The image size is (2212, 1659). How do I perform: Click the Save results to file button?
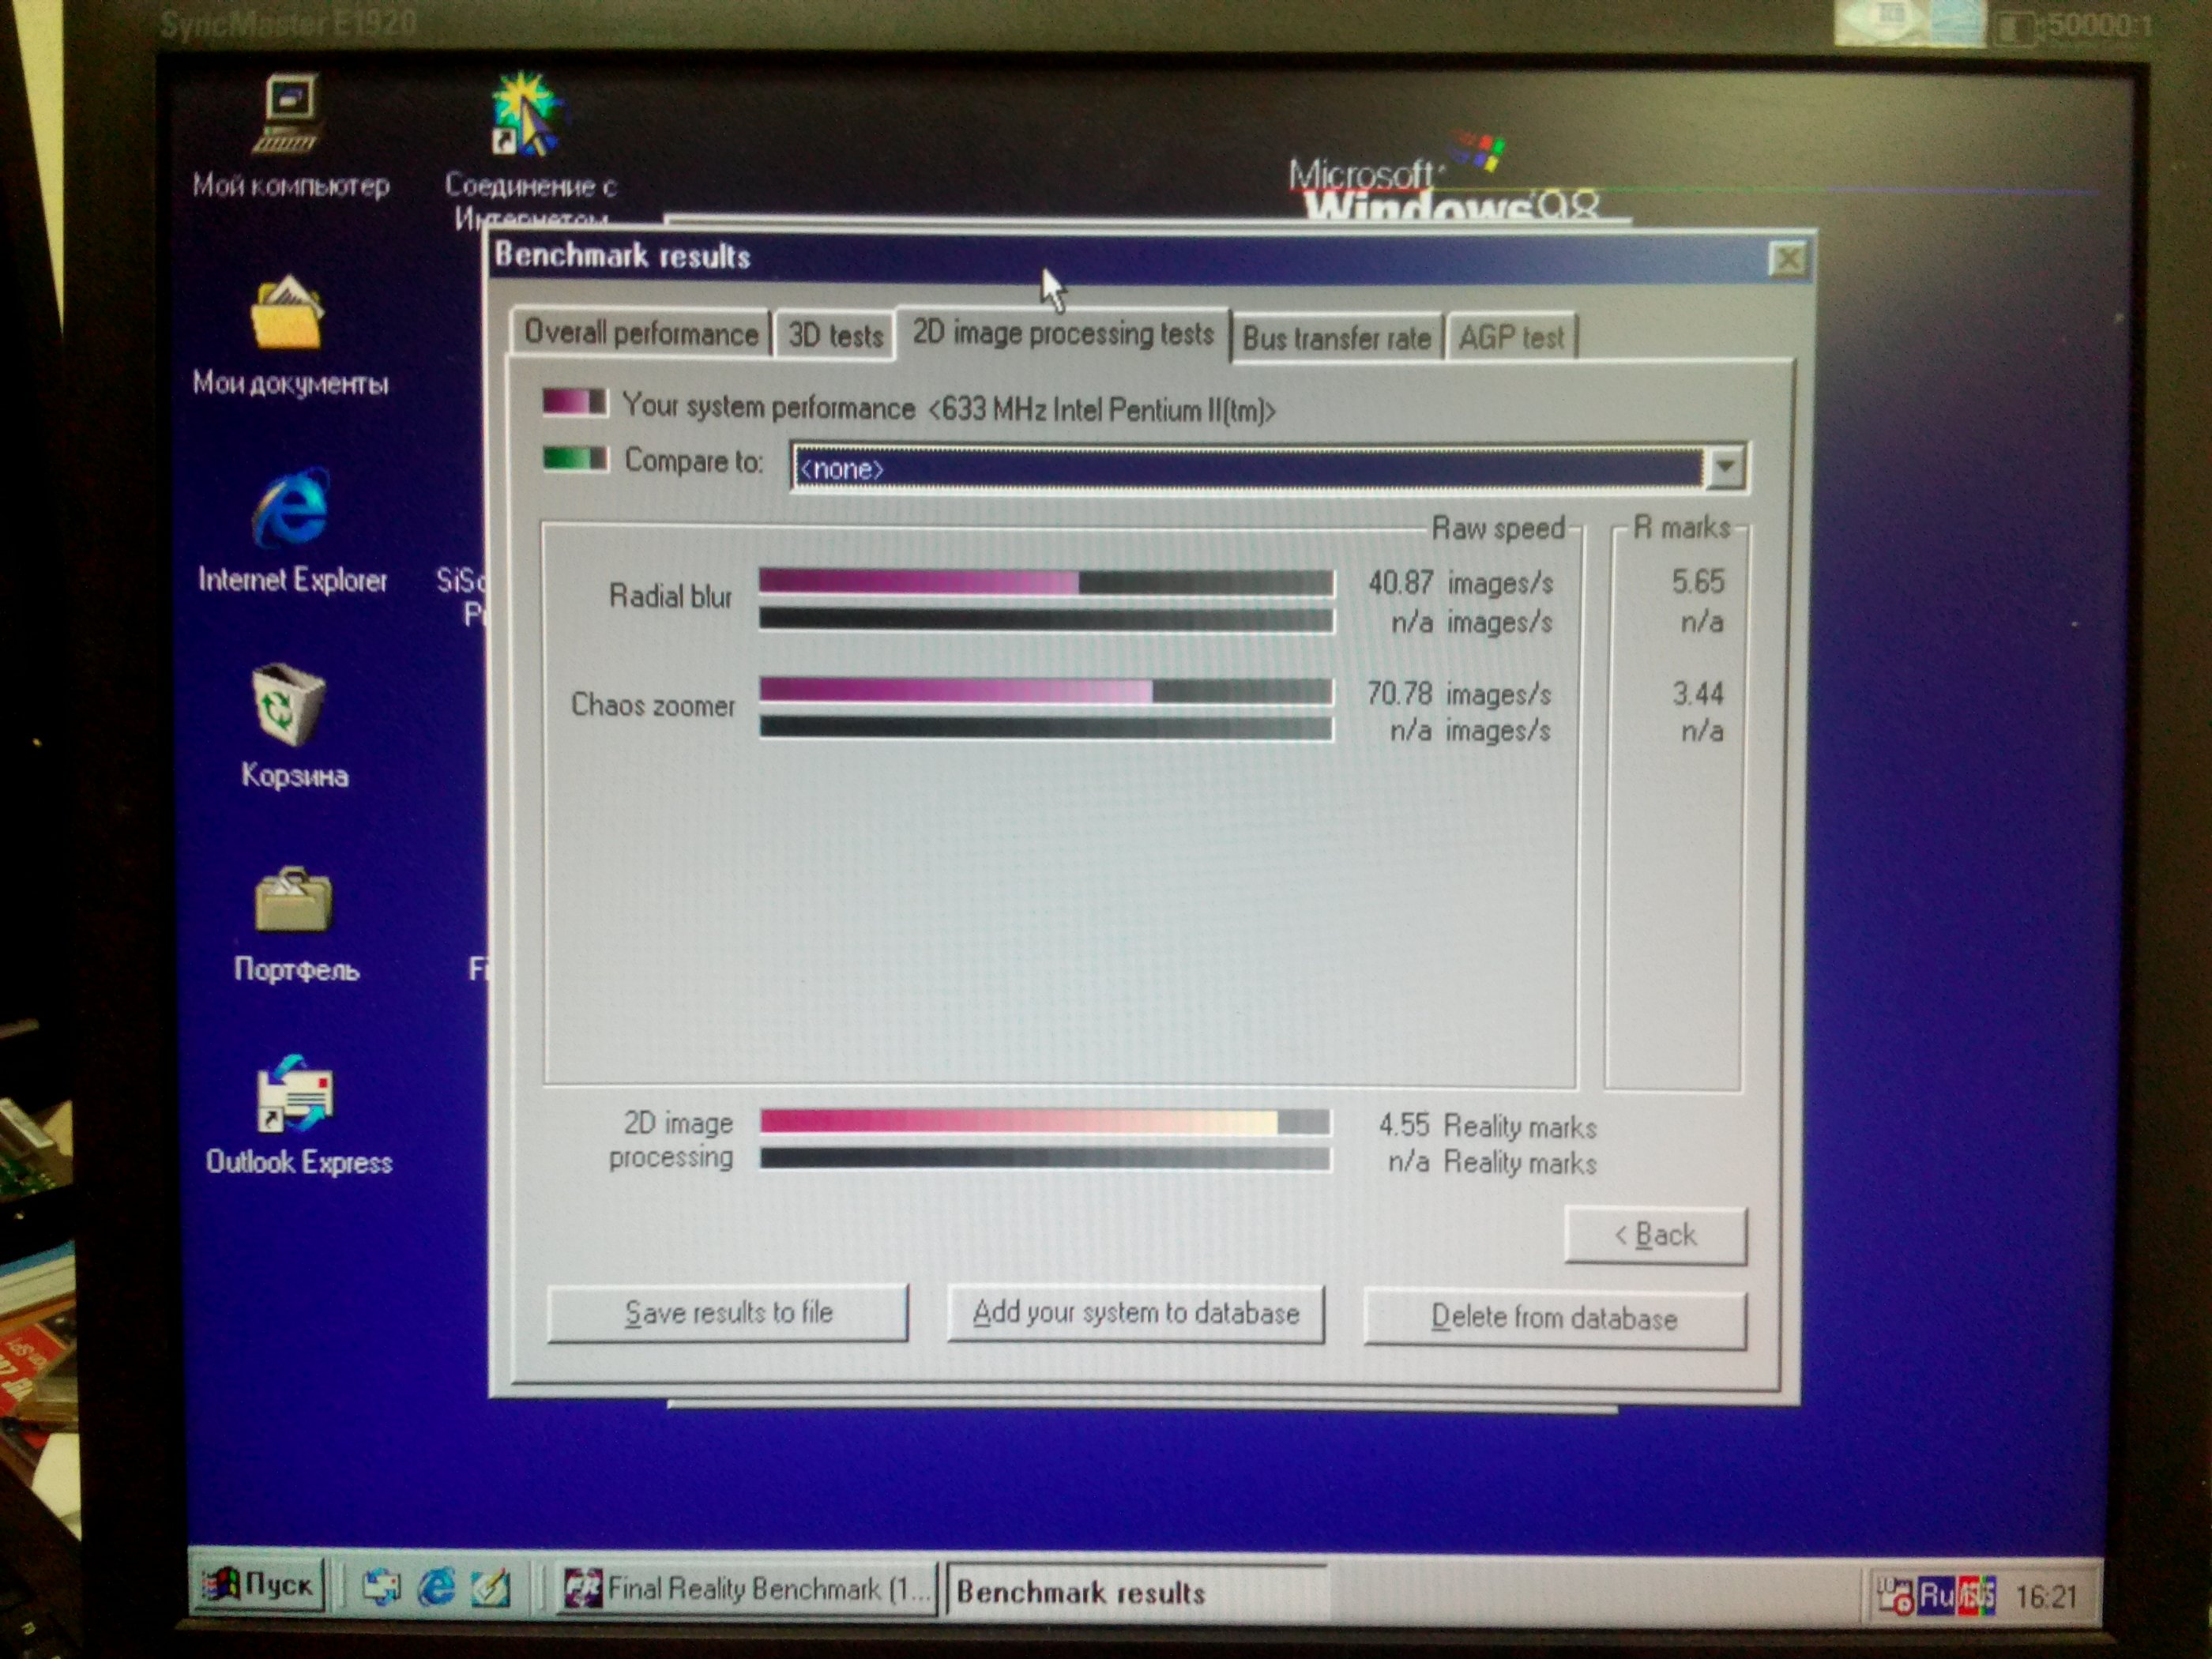[728, 1313]
